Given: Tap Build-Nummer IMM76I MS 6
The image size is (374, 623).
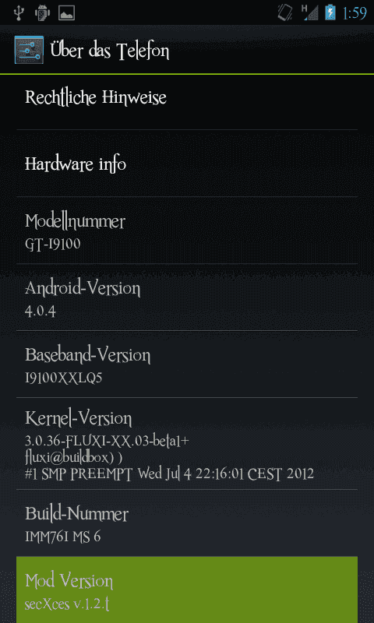Looking at the screenshot, I should pyautogui.click(x=187, y=523).
